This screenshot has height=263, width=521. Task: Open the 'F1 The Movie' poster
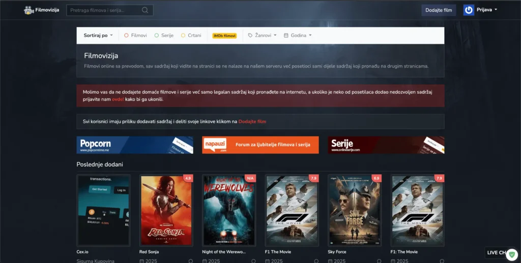pyautogui.click(x=292, y=210)
